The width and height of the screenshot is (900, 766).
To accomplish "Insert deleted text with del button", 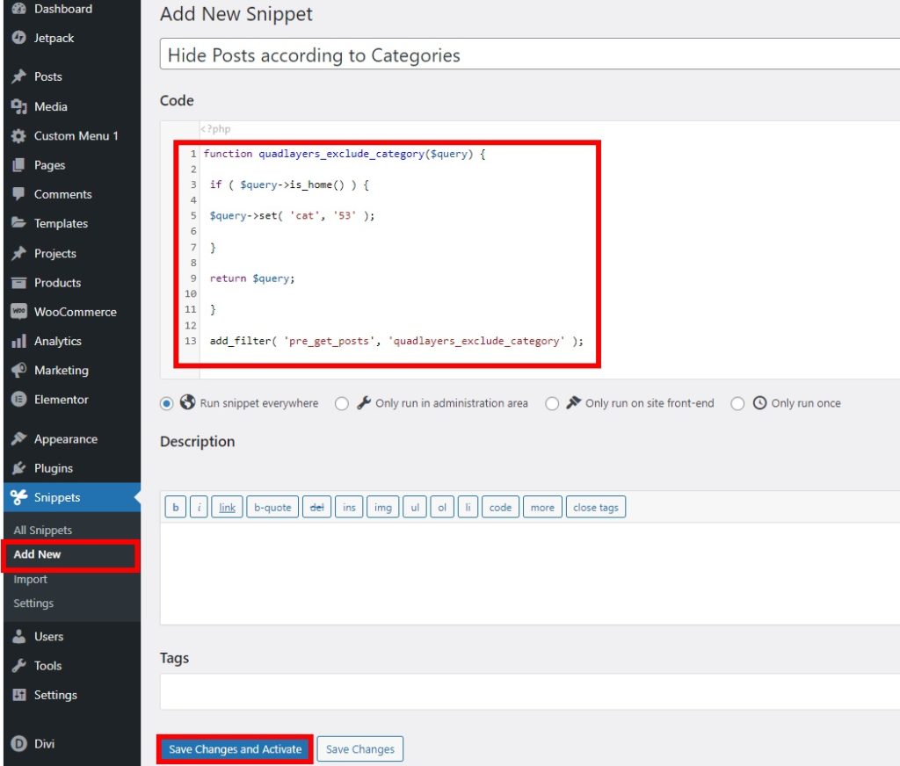I will click(x=316, y=507).
